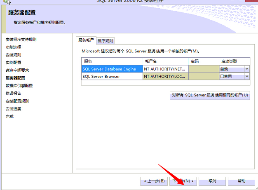
Task: Cancel setup with the 取消 button
Action: point(212,181)
